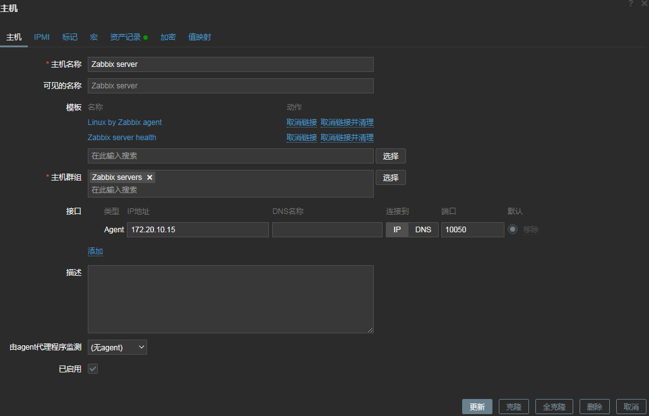
Task: Click the 更新 button
Action: [x=477, y=407]
